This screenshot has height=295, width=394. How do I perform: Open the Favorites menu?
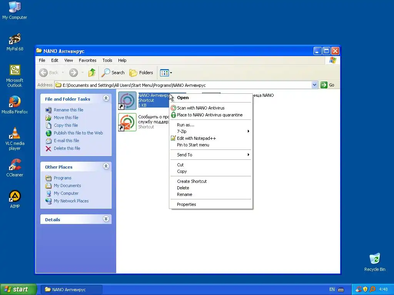[x=87, y=60]
